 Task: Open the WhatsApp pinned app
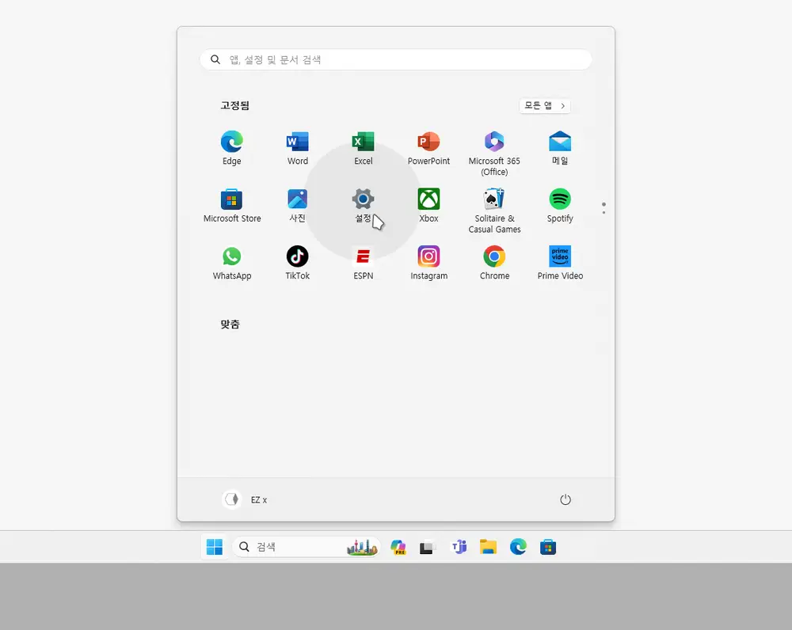(x=232, y=263)
